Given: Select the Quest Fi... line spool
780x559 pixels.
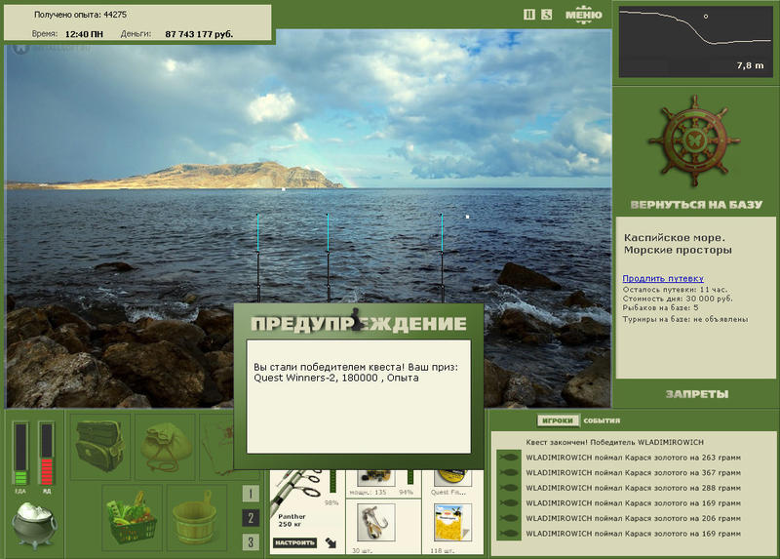Looking at the screenshot, I should (451, 480).
